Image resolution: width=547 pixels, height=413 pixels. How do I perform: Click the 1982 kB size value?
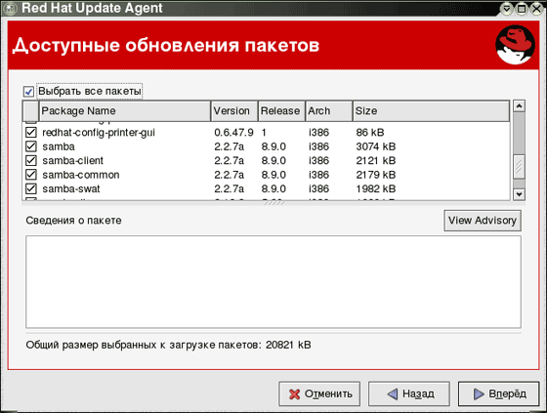coord(376,188)
